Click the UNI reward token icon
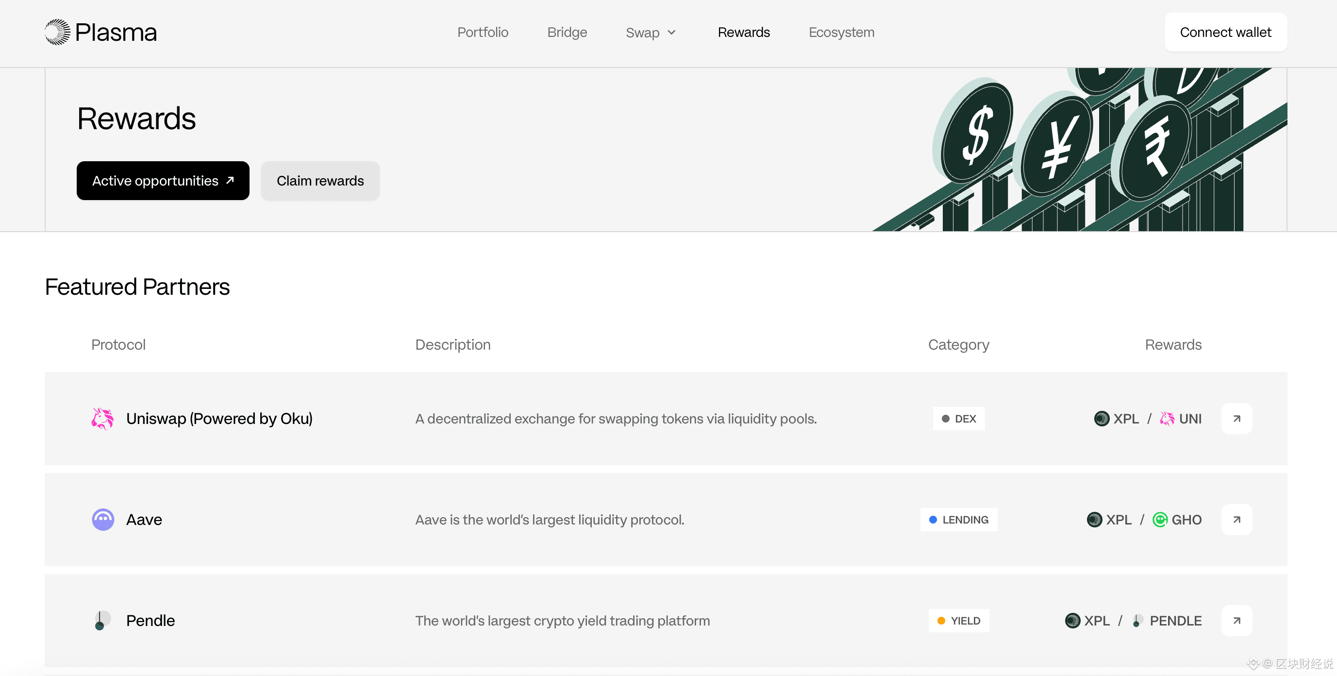This screenshot has height=676, width=1337. pos(1167,419)
